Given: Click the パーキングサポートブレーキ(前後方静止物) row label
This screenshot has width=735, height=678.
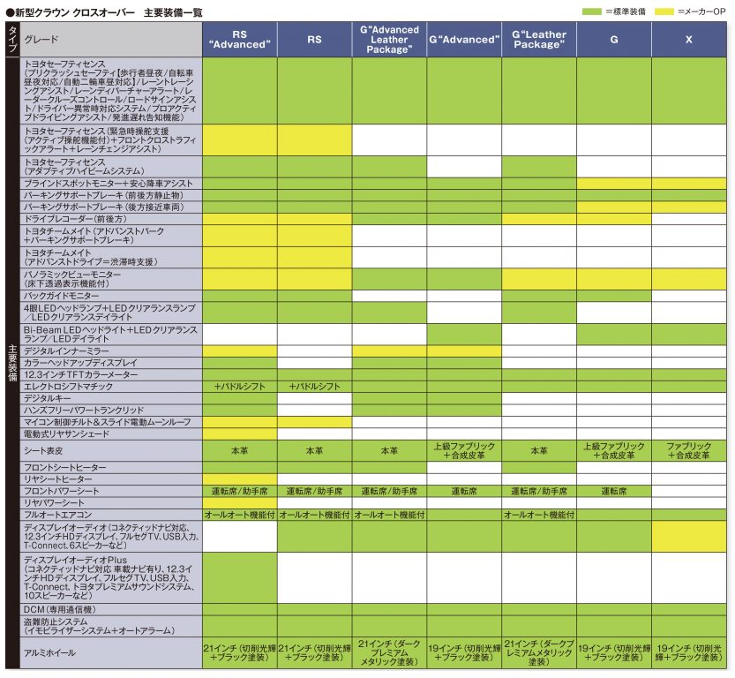Looking at the screenshot, I should click(110, 195).
